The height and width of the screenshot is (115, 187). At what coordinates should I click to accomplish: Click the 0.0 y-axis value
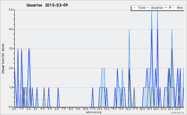(x=11, y=107)
